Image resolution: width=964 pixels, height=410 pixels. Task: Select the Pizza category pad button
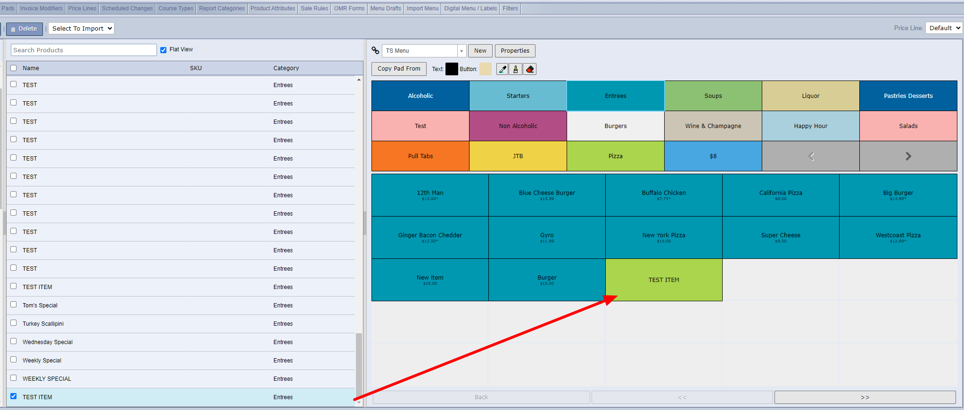click(x=615, y=156)
